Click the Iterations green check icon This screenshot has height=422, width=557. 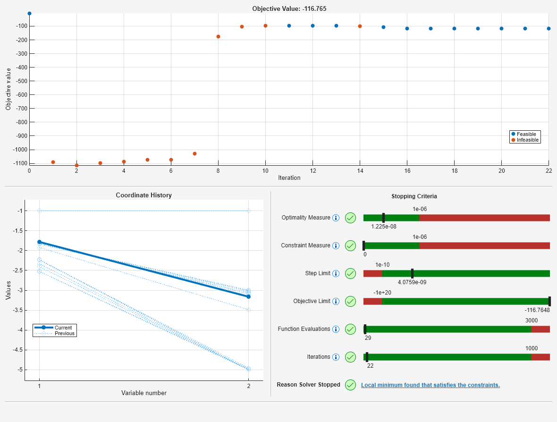(x=350, y=357)
